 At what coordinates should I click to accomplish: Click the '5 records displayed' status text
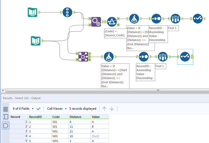pyautogui.click(x=83, y=109)
